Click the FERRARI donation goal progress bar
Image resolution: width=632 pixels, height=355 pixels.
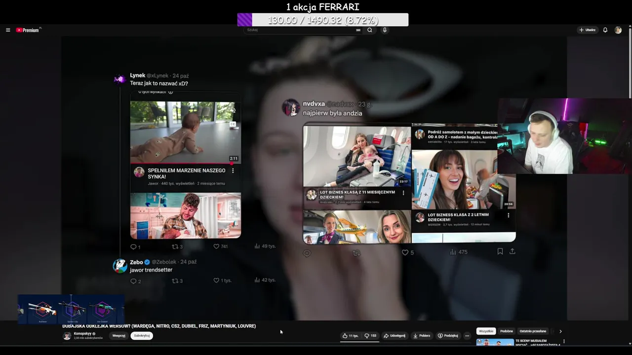coord(323,20)
